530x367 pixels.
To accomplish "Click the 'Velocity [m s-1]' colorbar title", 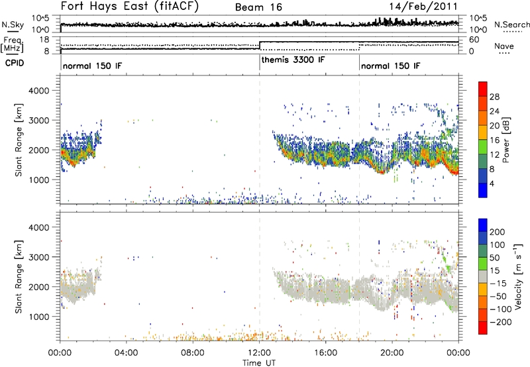I will 518,276.
